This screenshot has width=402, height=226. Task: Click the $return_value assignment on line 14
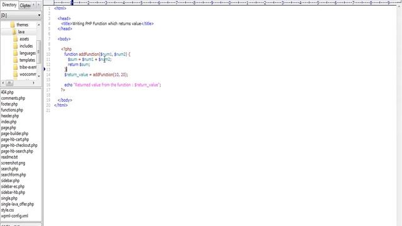point(96,75)
